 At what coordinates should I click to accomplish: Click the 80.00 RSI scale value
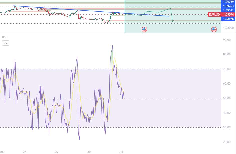pos(227,54)
